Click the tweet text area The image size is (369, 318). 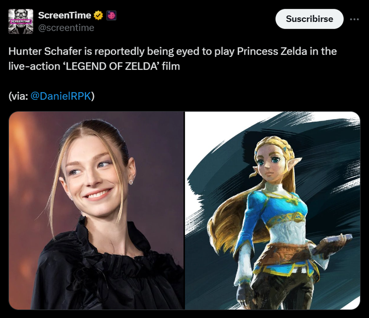click(x=172, y=59)
